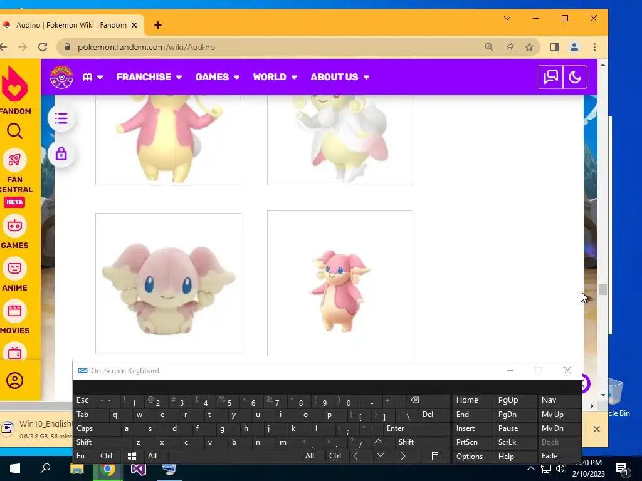The height and width of the screenshot is (481, 642).
Task: Open the Mega Audino white-coat image
Action: tap(340, 140)
